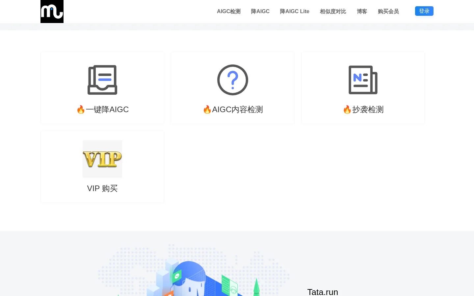Screen dimensions: 474x296
Task: Click the question mark circle icon
Action: 233,80
